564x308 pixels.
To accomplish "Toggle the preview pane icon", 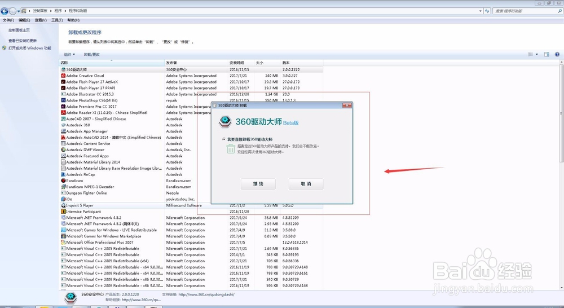I will pyautogui.click(x=547, y=54).
